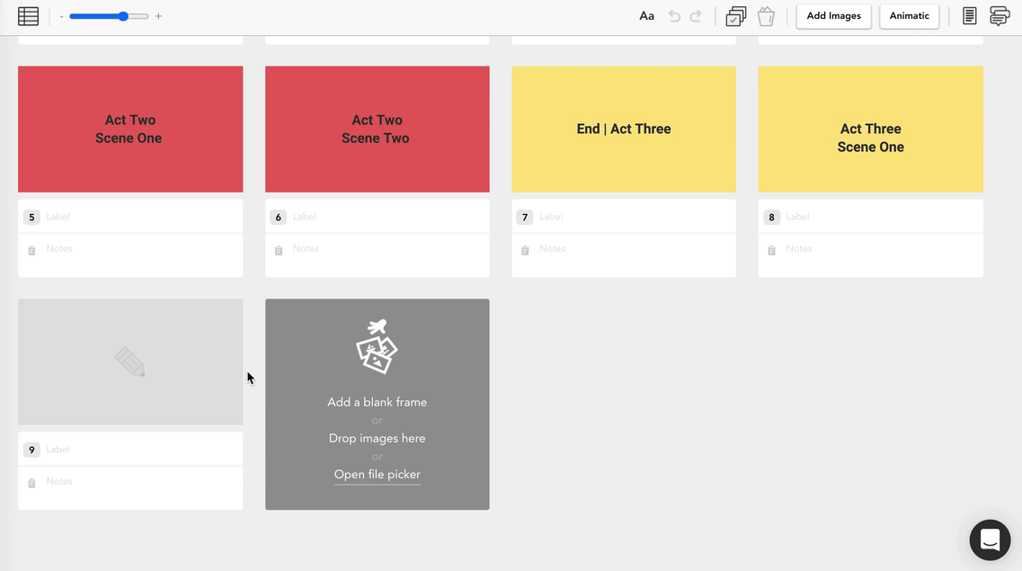The image size is (1022, 571).
Task: Select the Act Two Scene One frame
Action: pyautogui.click(x=130, y=129)
